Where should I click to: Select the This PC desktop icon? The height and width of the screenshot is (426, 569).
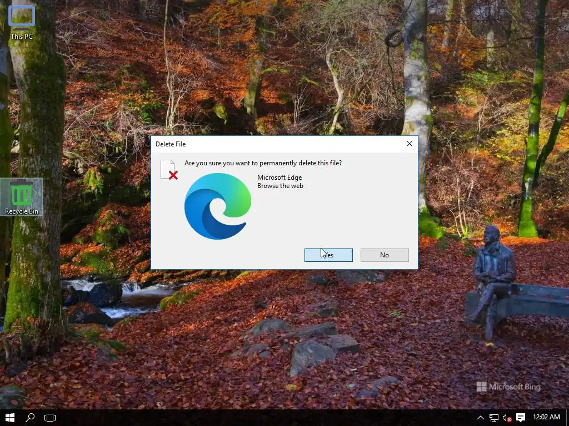(x=22, y=23)
